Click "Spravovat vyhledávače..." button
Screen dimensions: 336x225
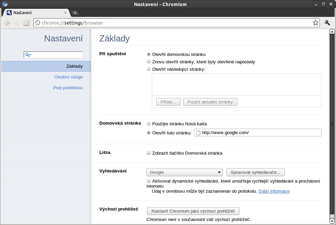pos(256,172)
